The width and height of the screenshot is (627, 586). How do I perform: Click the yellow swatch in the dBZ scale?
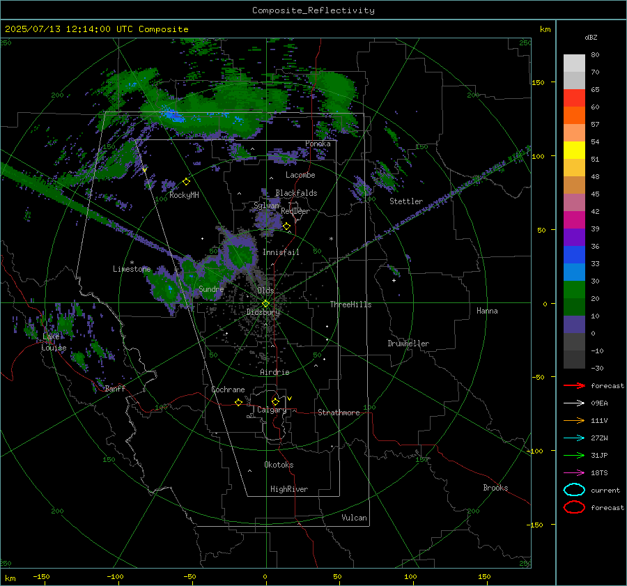click(x=574, y=151)
